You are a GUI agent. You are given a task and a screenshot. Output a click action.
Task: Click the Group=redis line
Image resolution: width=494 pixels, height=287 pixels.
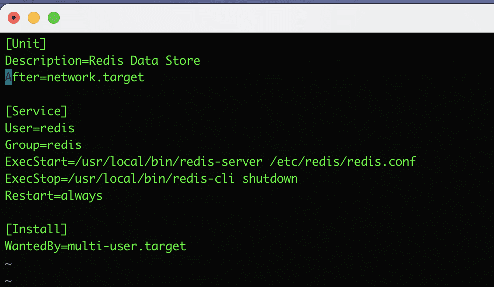(x=43, y=145)
